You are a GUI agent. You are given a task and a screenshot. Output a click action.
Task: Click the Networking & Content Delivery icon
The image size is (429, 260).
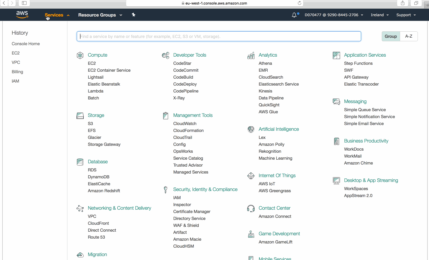tap(80, 208)
